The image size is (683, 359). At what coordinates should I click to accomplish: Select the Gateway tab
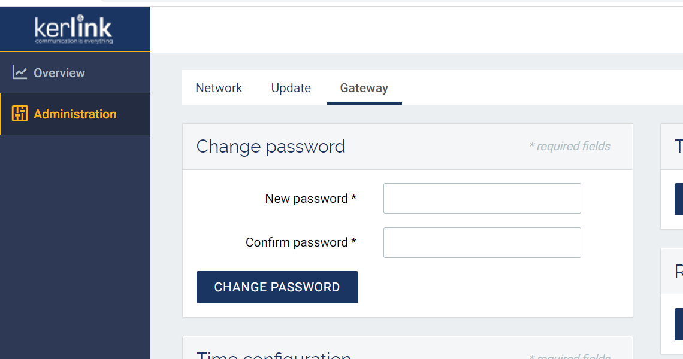click(364, 88)
